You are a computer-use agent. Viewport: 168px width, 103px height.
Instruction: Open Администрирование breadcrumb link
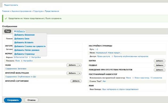point(21,11)
